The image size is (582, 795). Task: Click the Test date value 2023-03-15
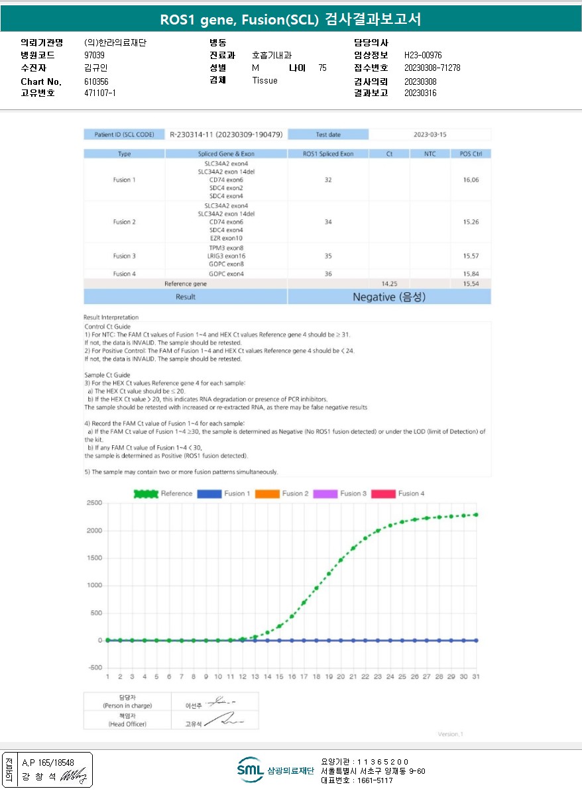point(430,134)
